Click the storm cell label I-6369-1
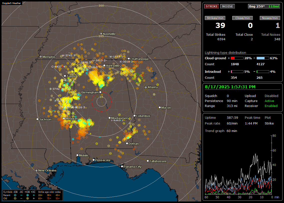This screenshot has height=203, width=284. click(x=117, y=120)
